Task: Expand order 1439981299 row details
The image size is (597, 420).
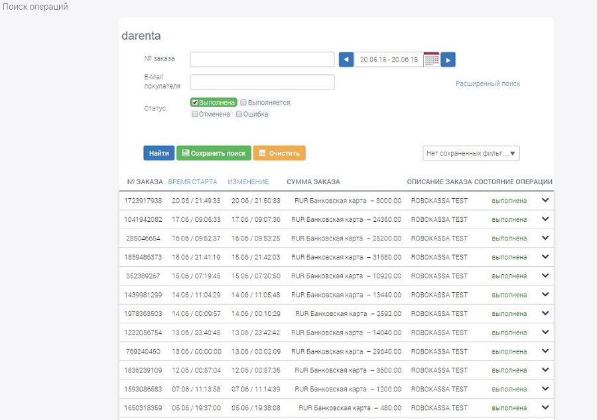Action: (545, 295)
